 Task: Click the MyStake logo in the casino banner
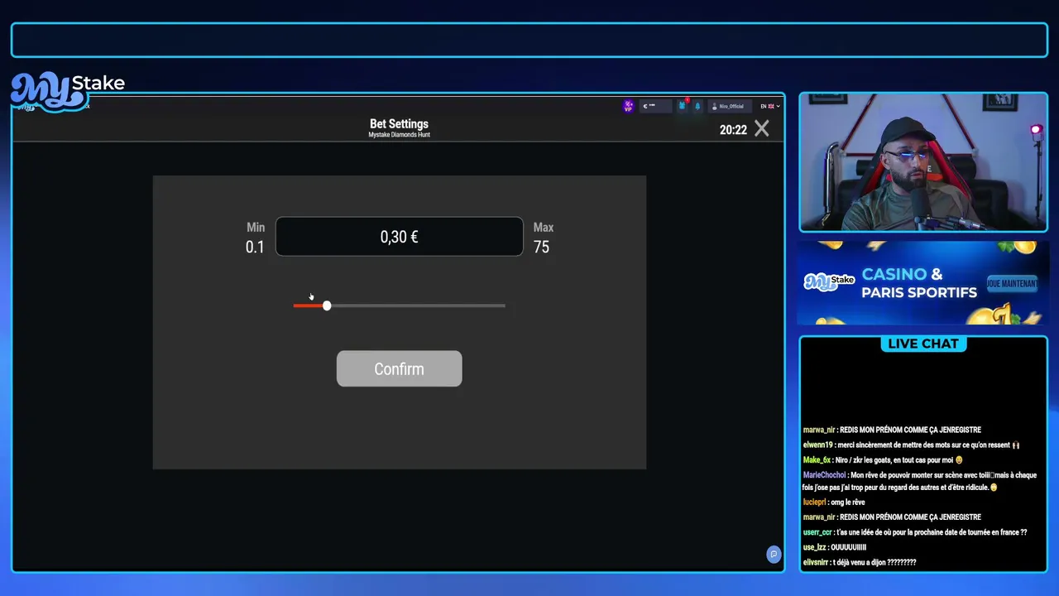[x=829, y=281]
